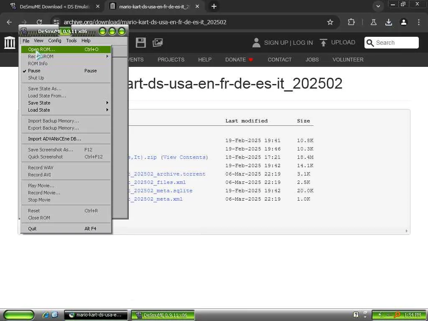Select Save State As... entry

pos(66,89)
